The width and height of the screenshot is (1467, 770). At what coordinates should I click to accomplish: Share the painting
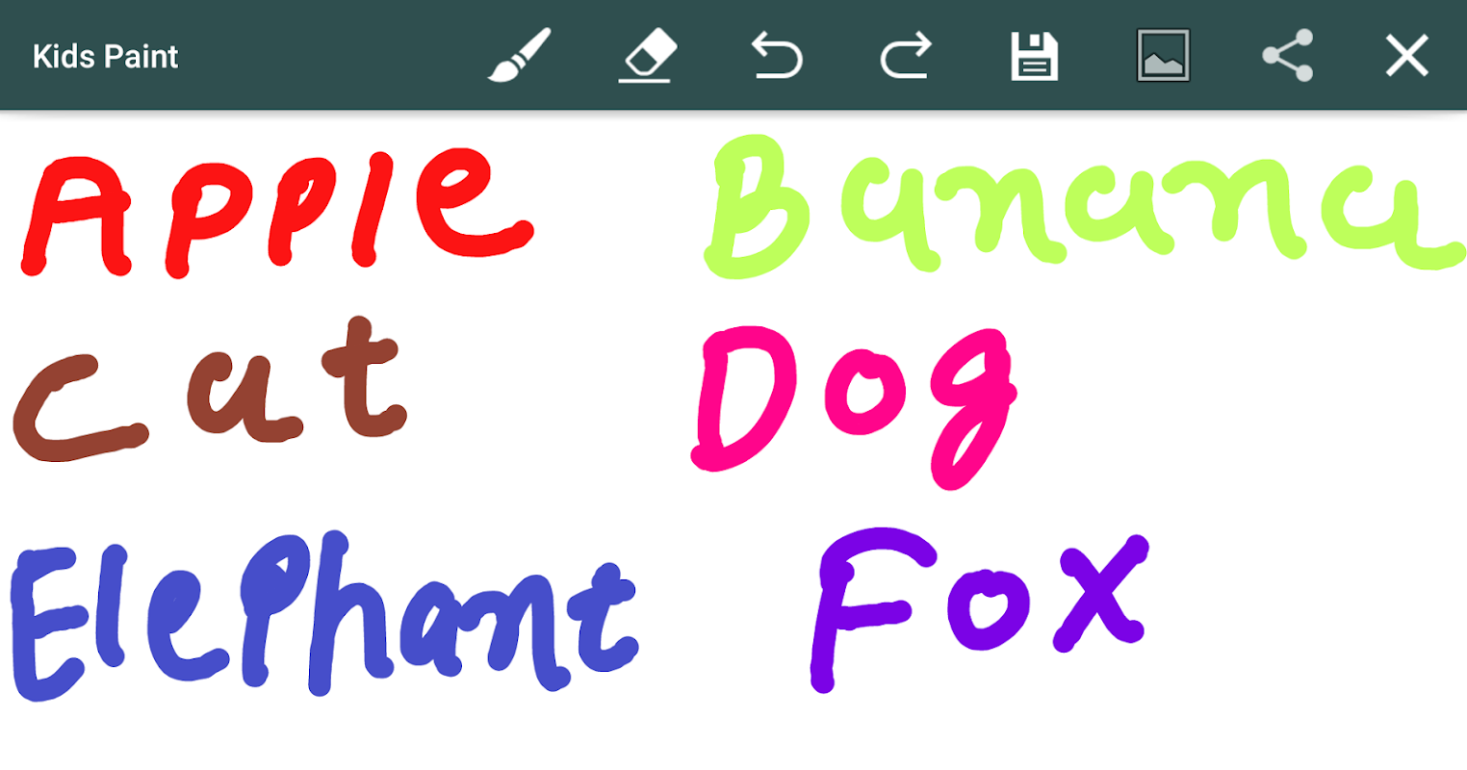point(1288,55)
